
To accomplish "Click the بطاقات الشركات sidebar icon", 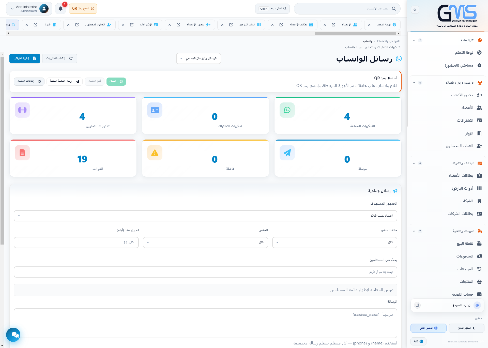I will tap(479, 214).
